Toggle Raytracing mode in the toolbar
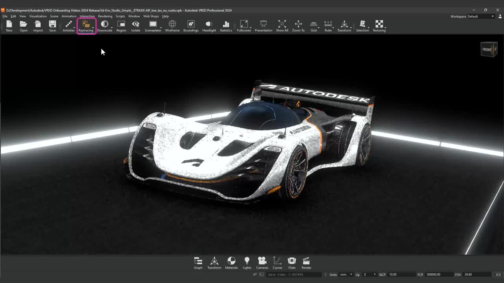Image resolution: width=504 pixels, height=283 pixels. 85,26
